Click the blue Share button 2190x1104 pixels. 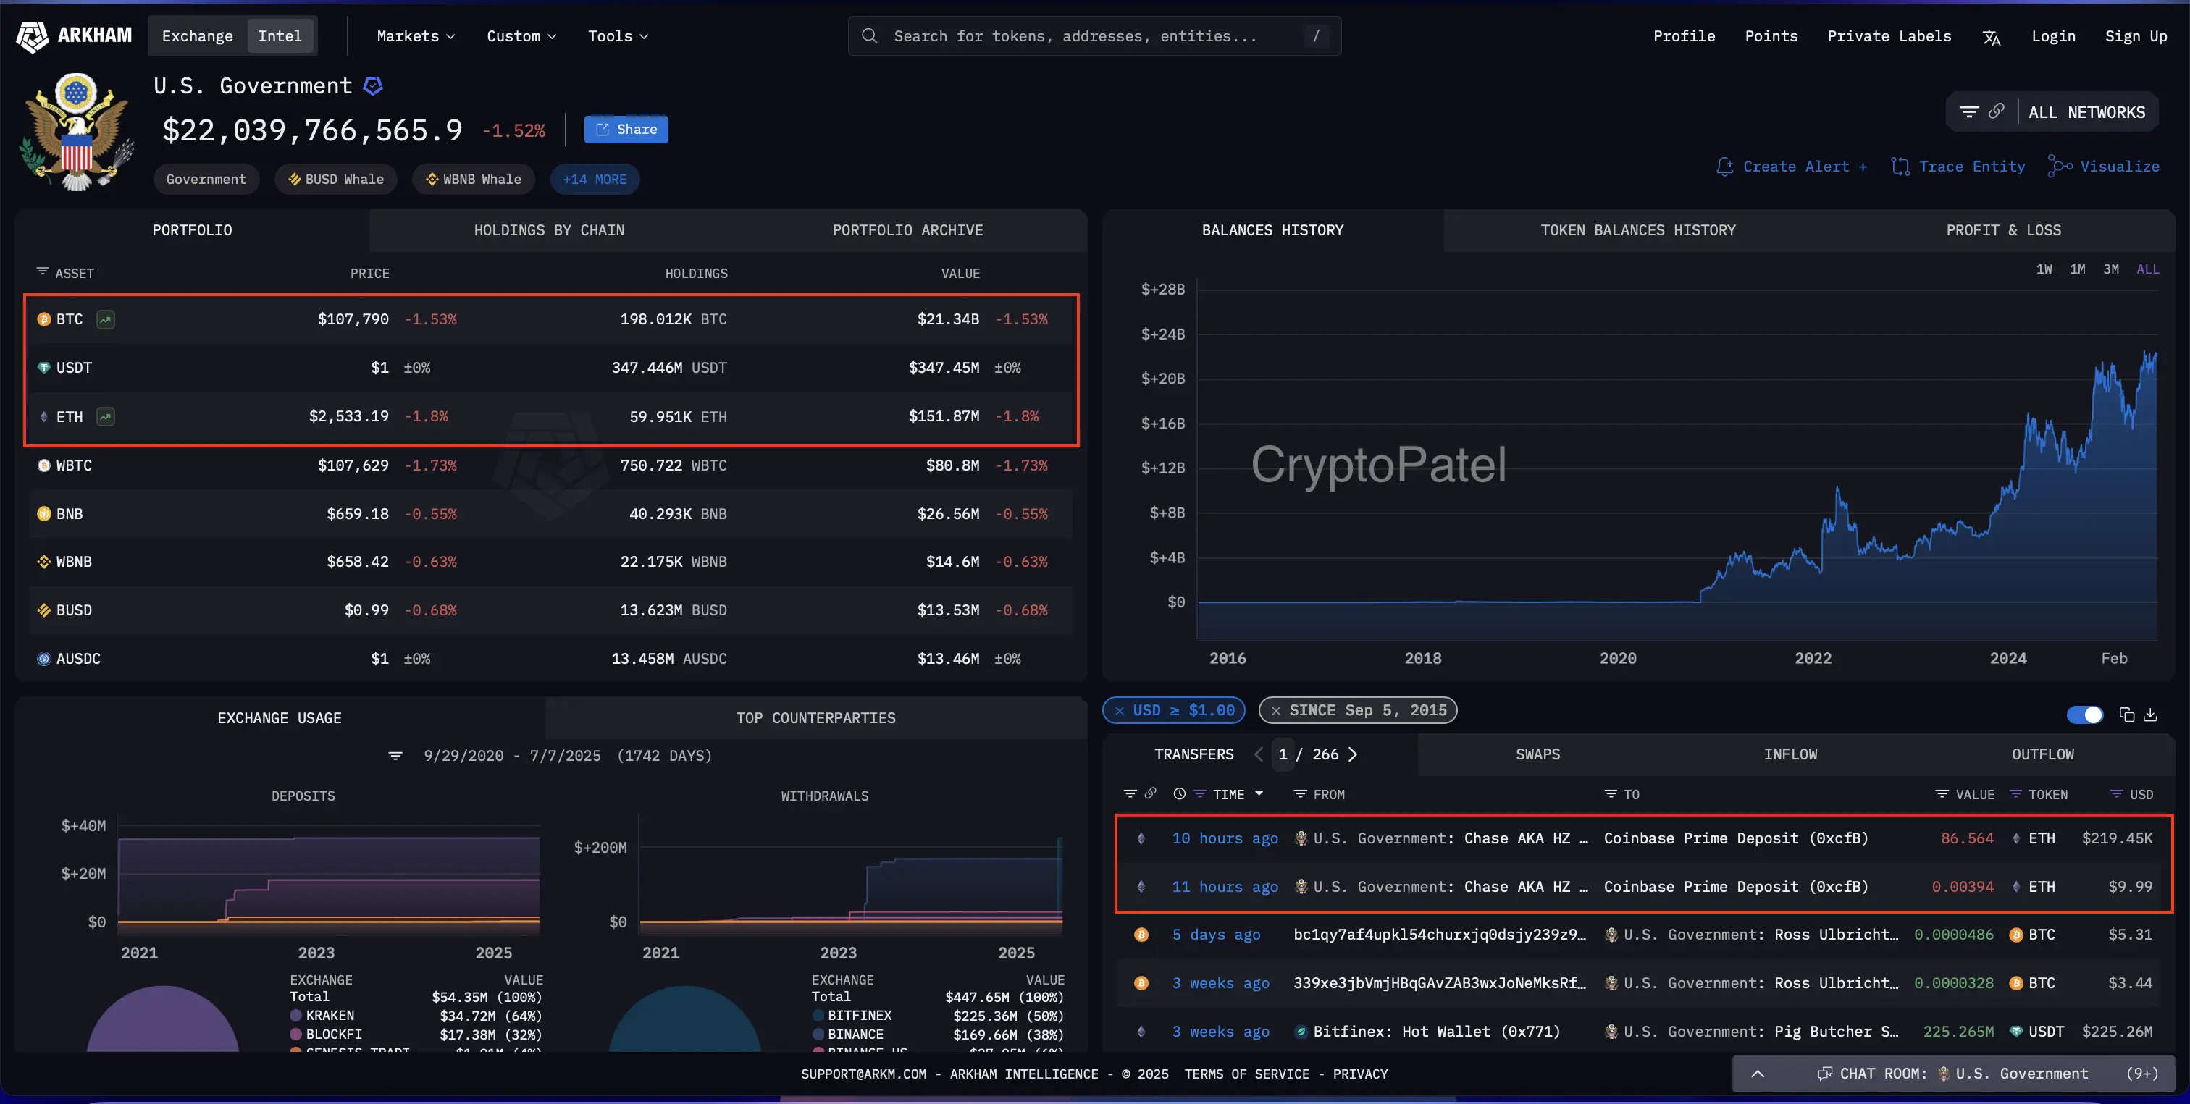[626, 129]
